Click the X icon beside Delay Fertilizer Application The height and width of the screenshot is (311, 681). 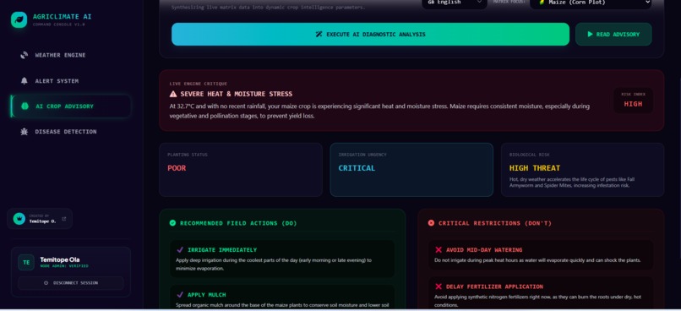point(439,286)
